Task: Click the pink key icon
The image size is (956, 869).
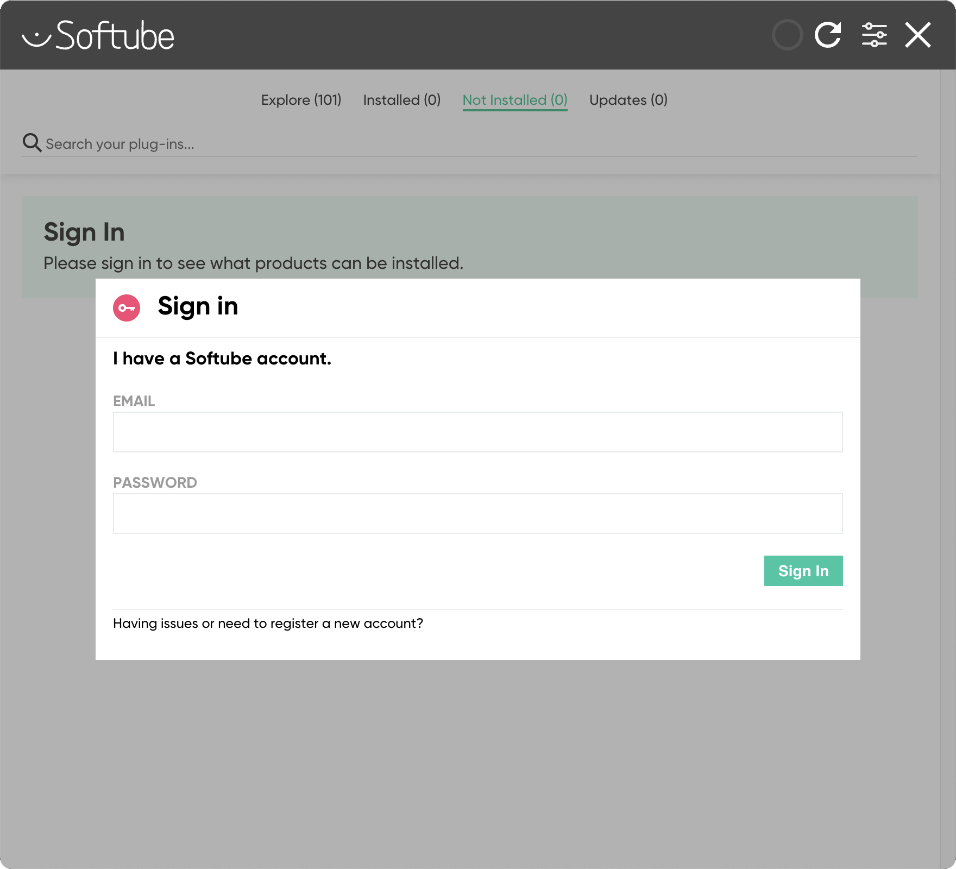Action: (127, 308)
